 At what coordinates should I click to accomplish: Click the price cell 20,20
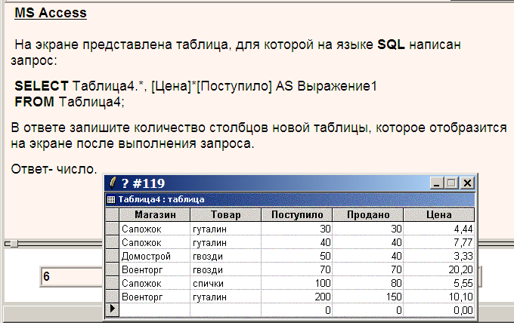439,269
